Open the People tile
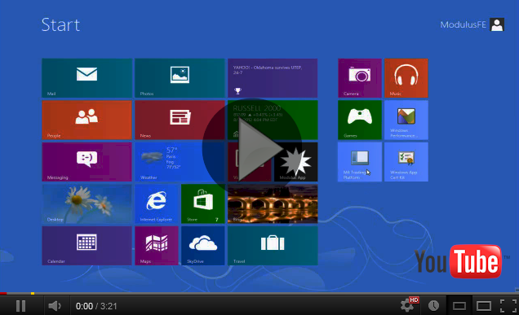 tap(87, 120)
